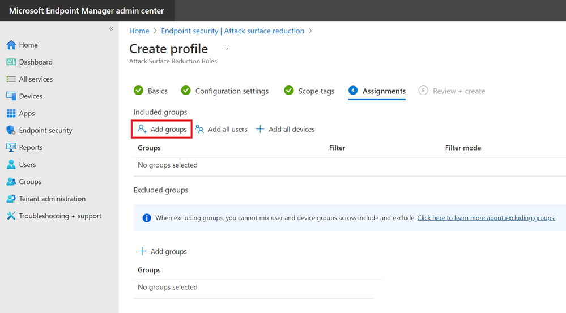Screen dimensions: 566x313
Task: Open Apps in the left navigation
Action: pos(27,113)
